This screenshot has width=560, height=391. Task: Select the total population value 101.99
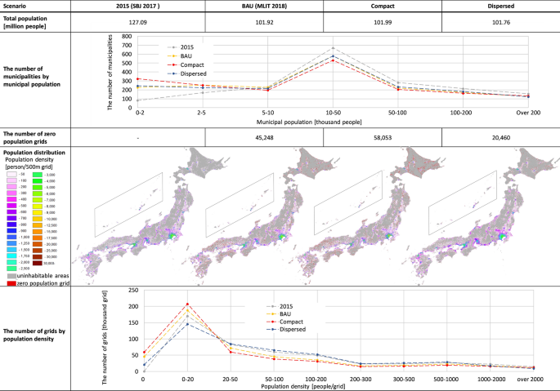pyautogui.click(x=383, y=22)
